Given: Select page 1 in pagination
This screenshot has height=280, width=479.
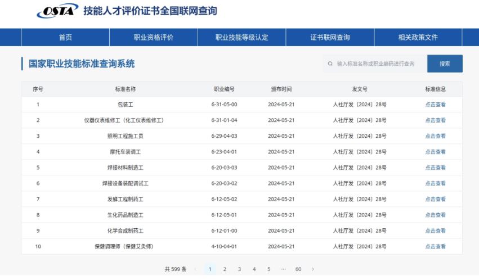Looking at the screenshot, I should [x=210, y=269].
